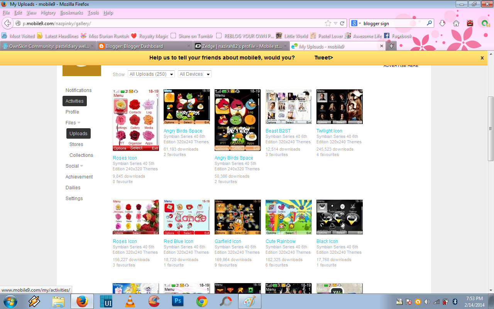
Task: Open Profile in sidebar
Action: pos(72,112)
